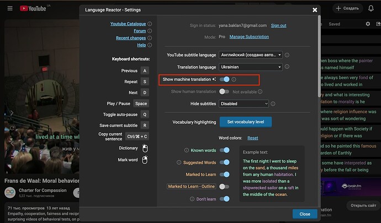
Task: Click the right chevron arrow on video
Action: (x=12, y=113)
